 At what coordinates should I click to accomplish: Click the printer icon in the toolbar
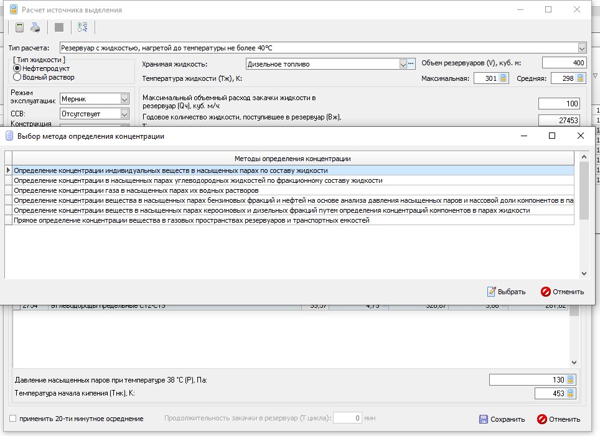click(36, 27)
